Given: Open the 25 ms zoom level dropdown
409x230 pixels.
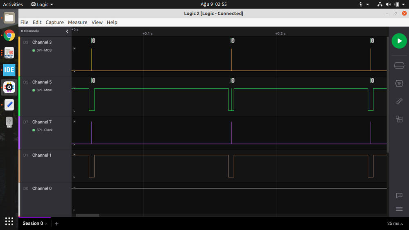Looking at the screenshot, I should 395,223.
